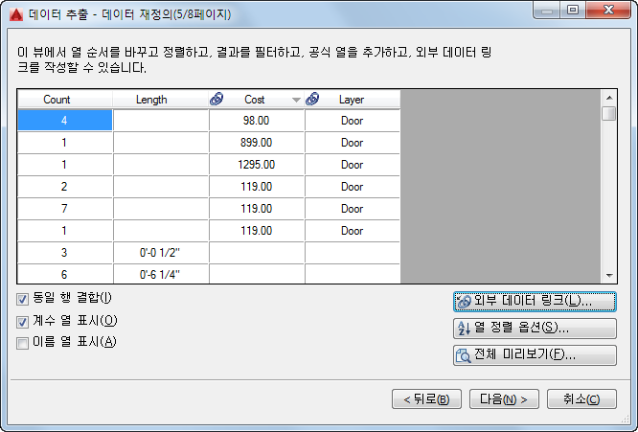This screenshot has width=638, height=432.
Task: Minimize the data extraction dialog window
Action: pos(547,10)
